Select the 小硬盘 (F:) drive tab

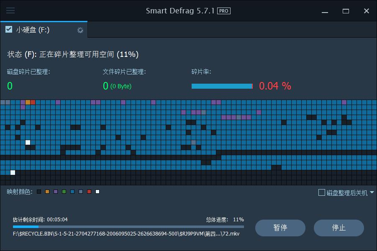click(44, 30)
